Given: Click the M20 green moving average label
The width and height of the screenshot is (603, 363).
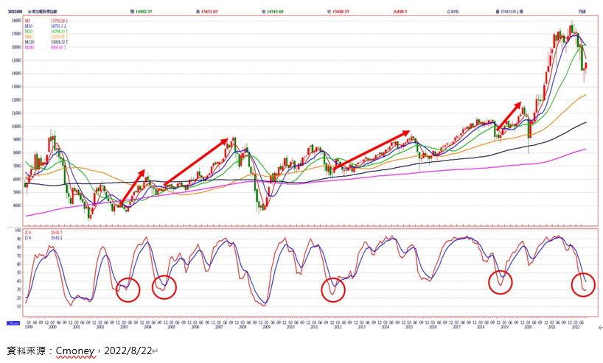Looking at the screenshot, I should 30,31.
